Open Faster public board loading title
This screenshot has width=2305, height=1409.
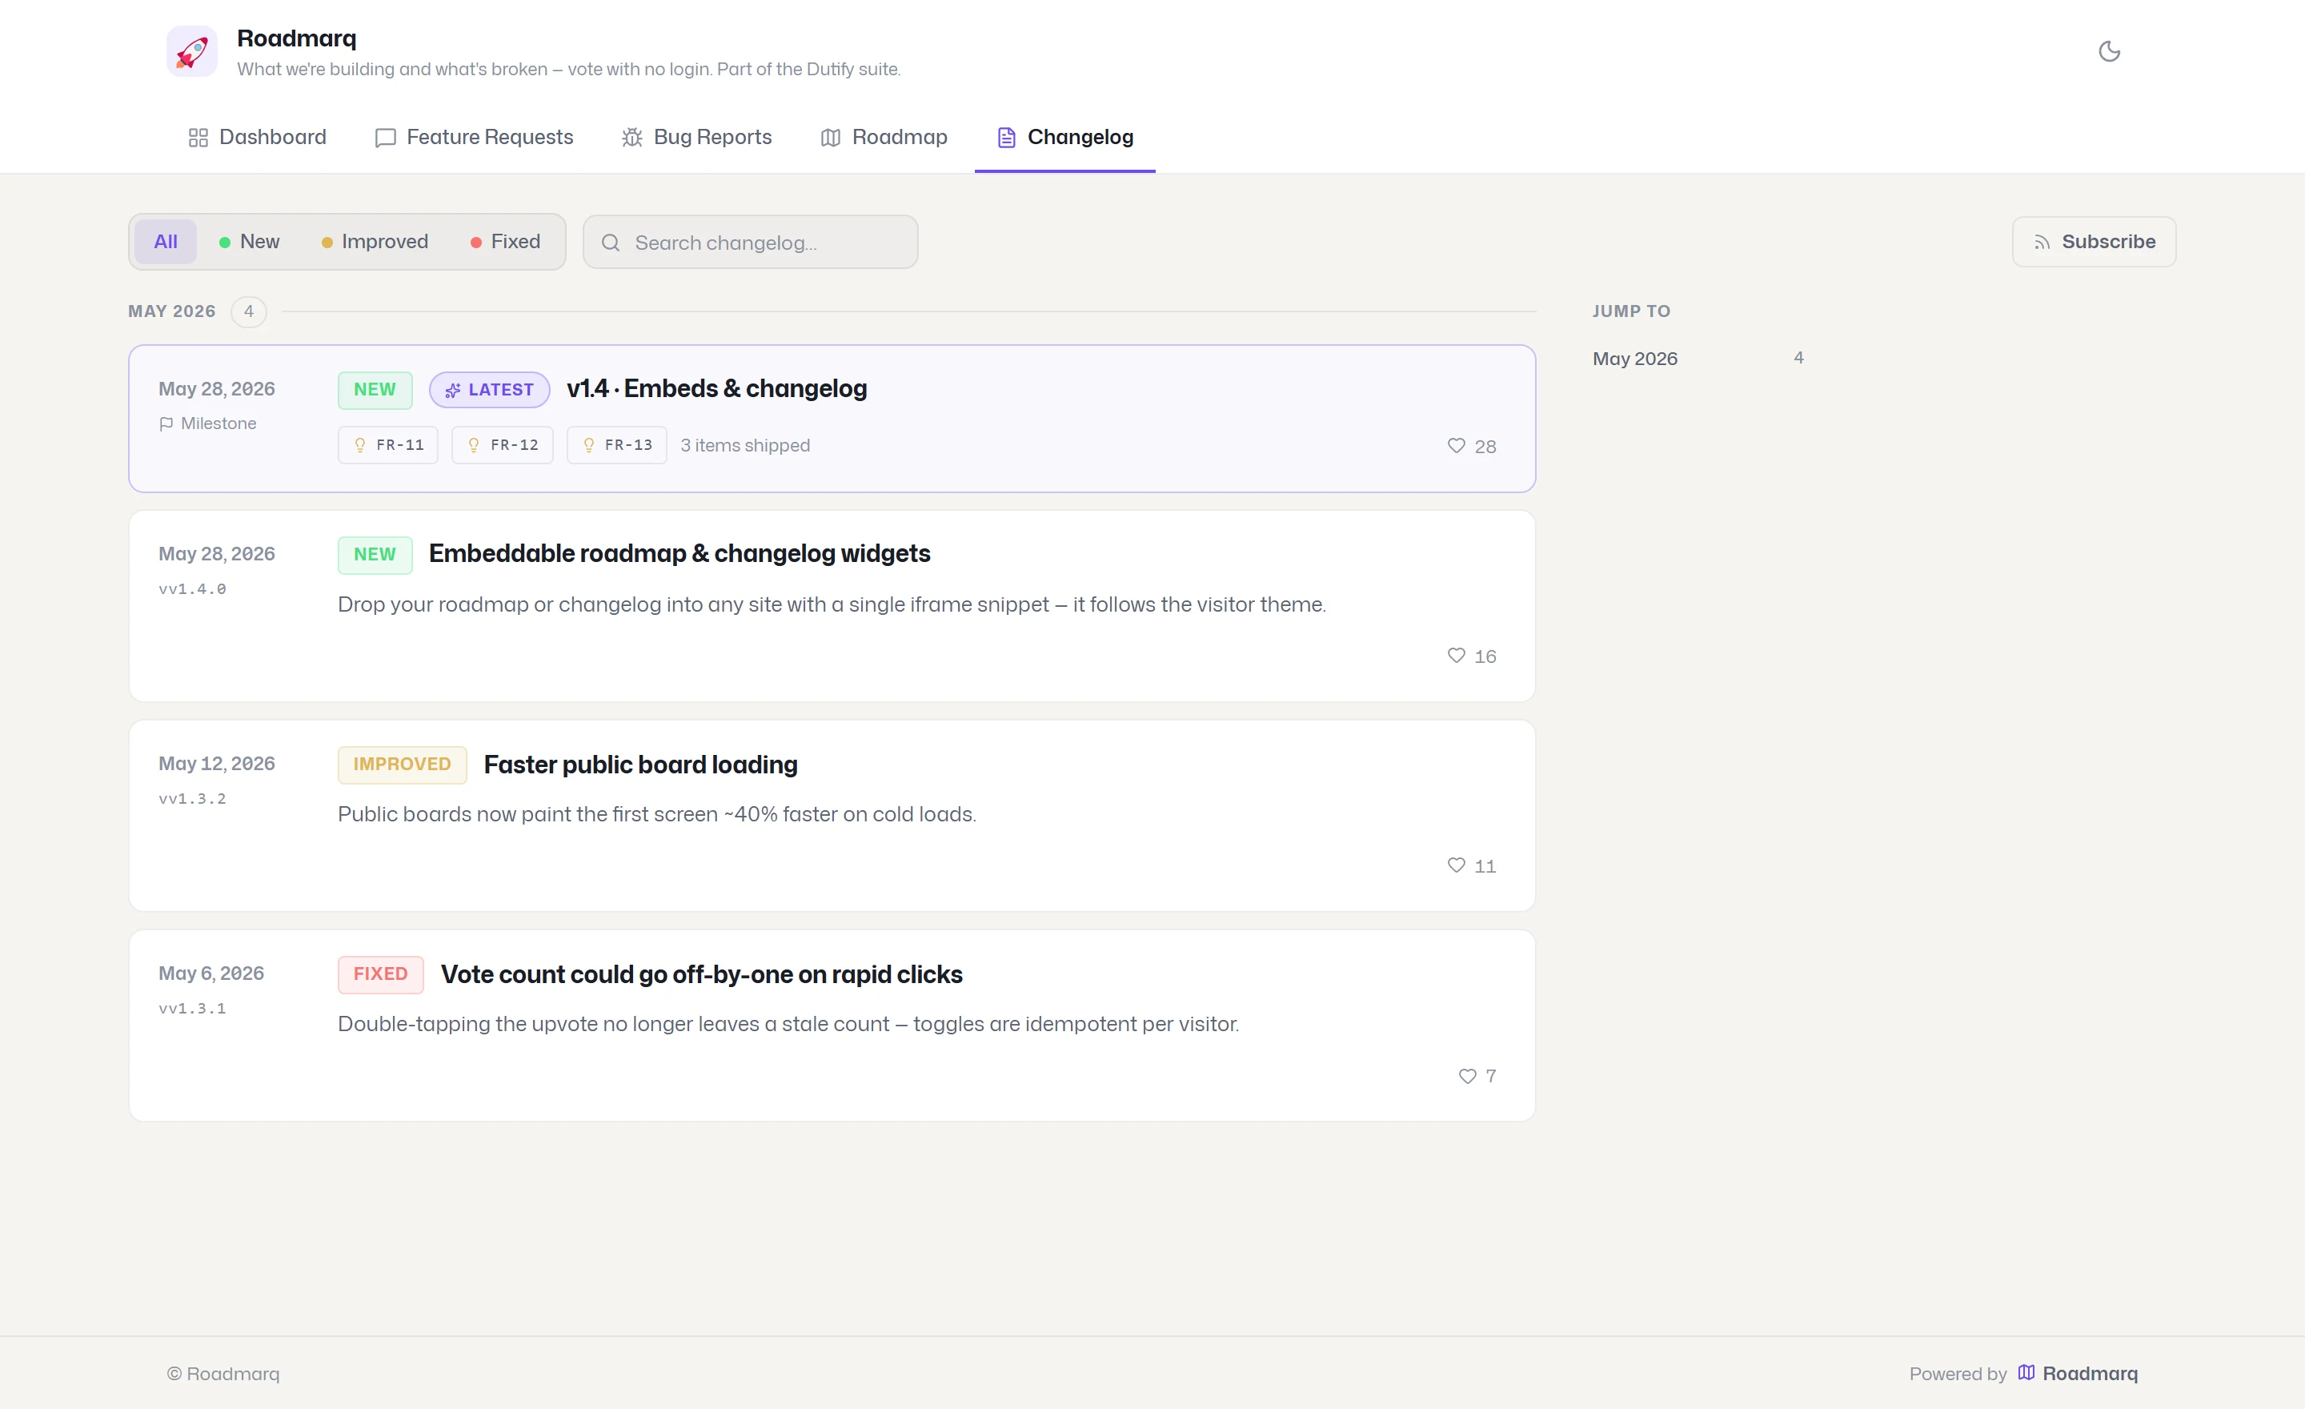point(641,765)
